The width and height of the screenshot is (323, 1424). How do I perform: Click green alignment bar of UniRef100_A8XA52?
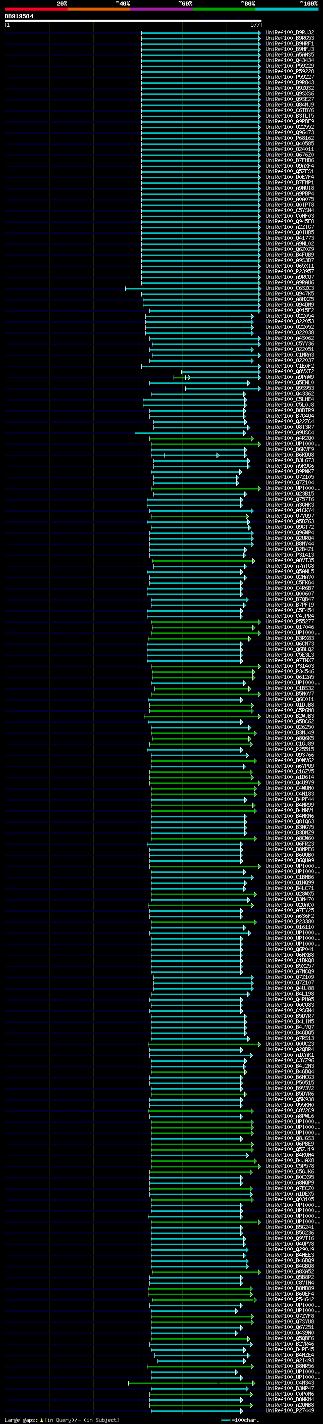[x=205, y=1272]
